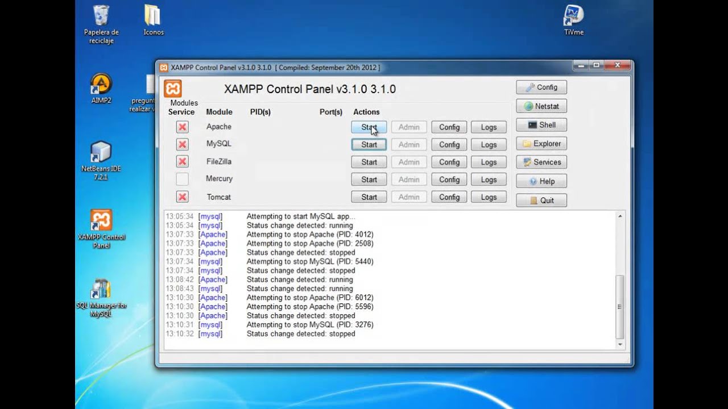Toggle the Mercury service checkbox

(182, 180)
